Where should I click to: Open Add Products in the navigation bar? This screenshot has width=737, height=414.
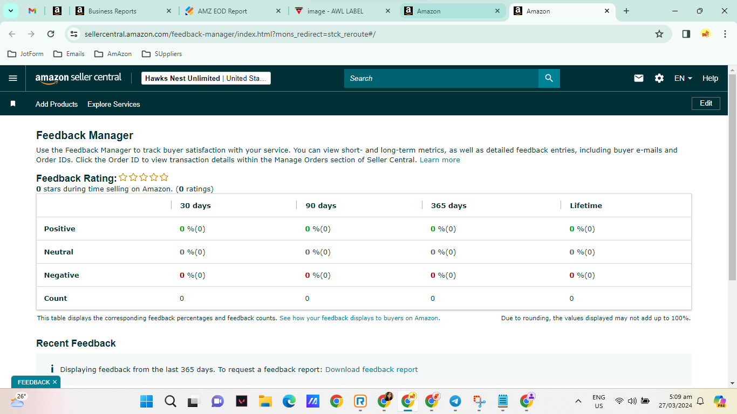[x=57, y=104]
